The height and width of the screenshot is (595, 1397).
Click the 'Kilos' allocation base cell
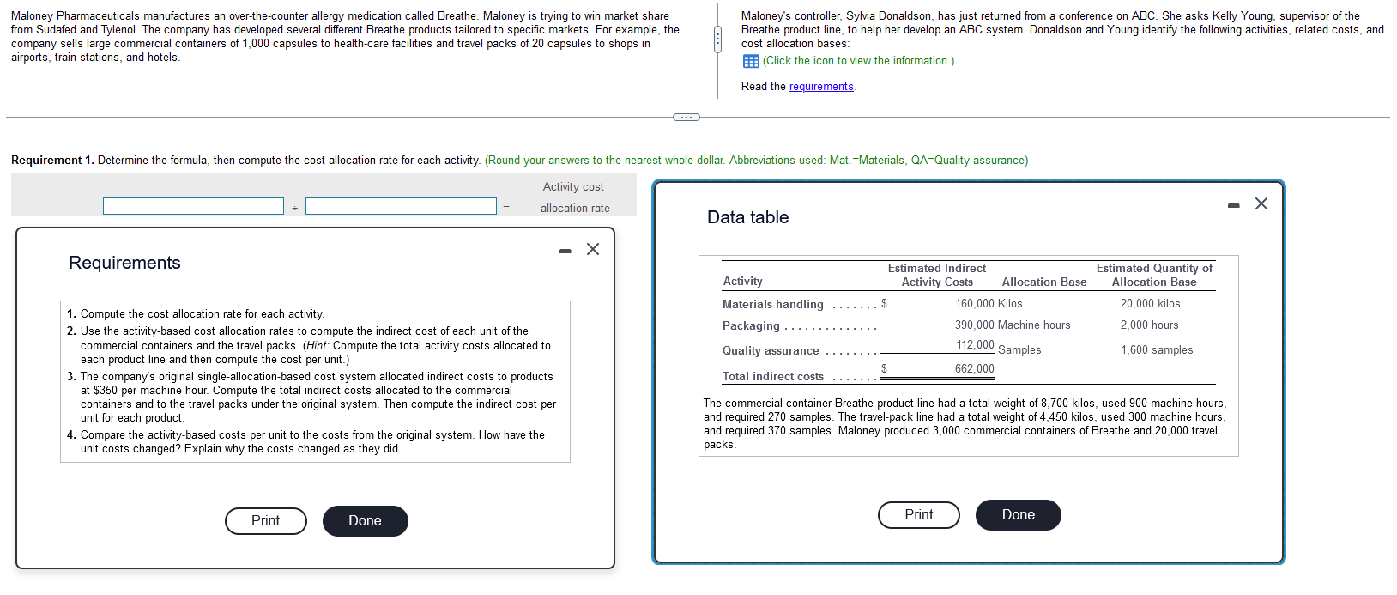pyautogui.click(x=1010, y=304)
